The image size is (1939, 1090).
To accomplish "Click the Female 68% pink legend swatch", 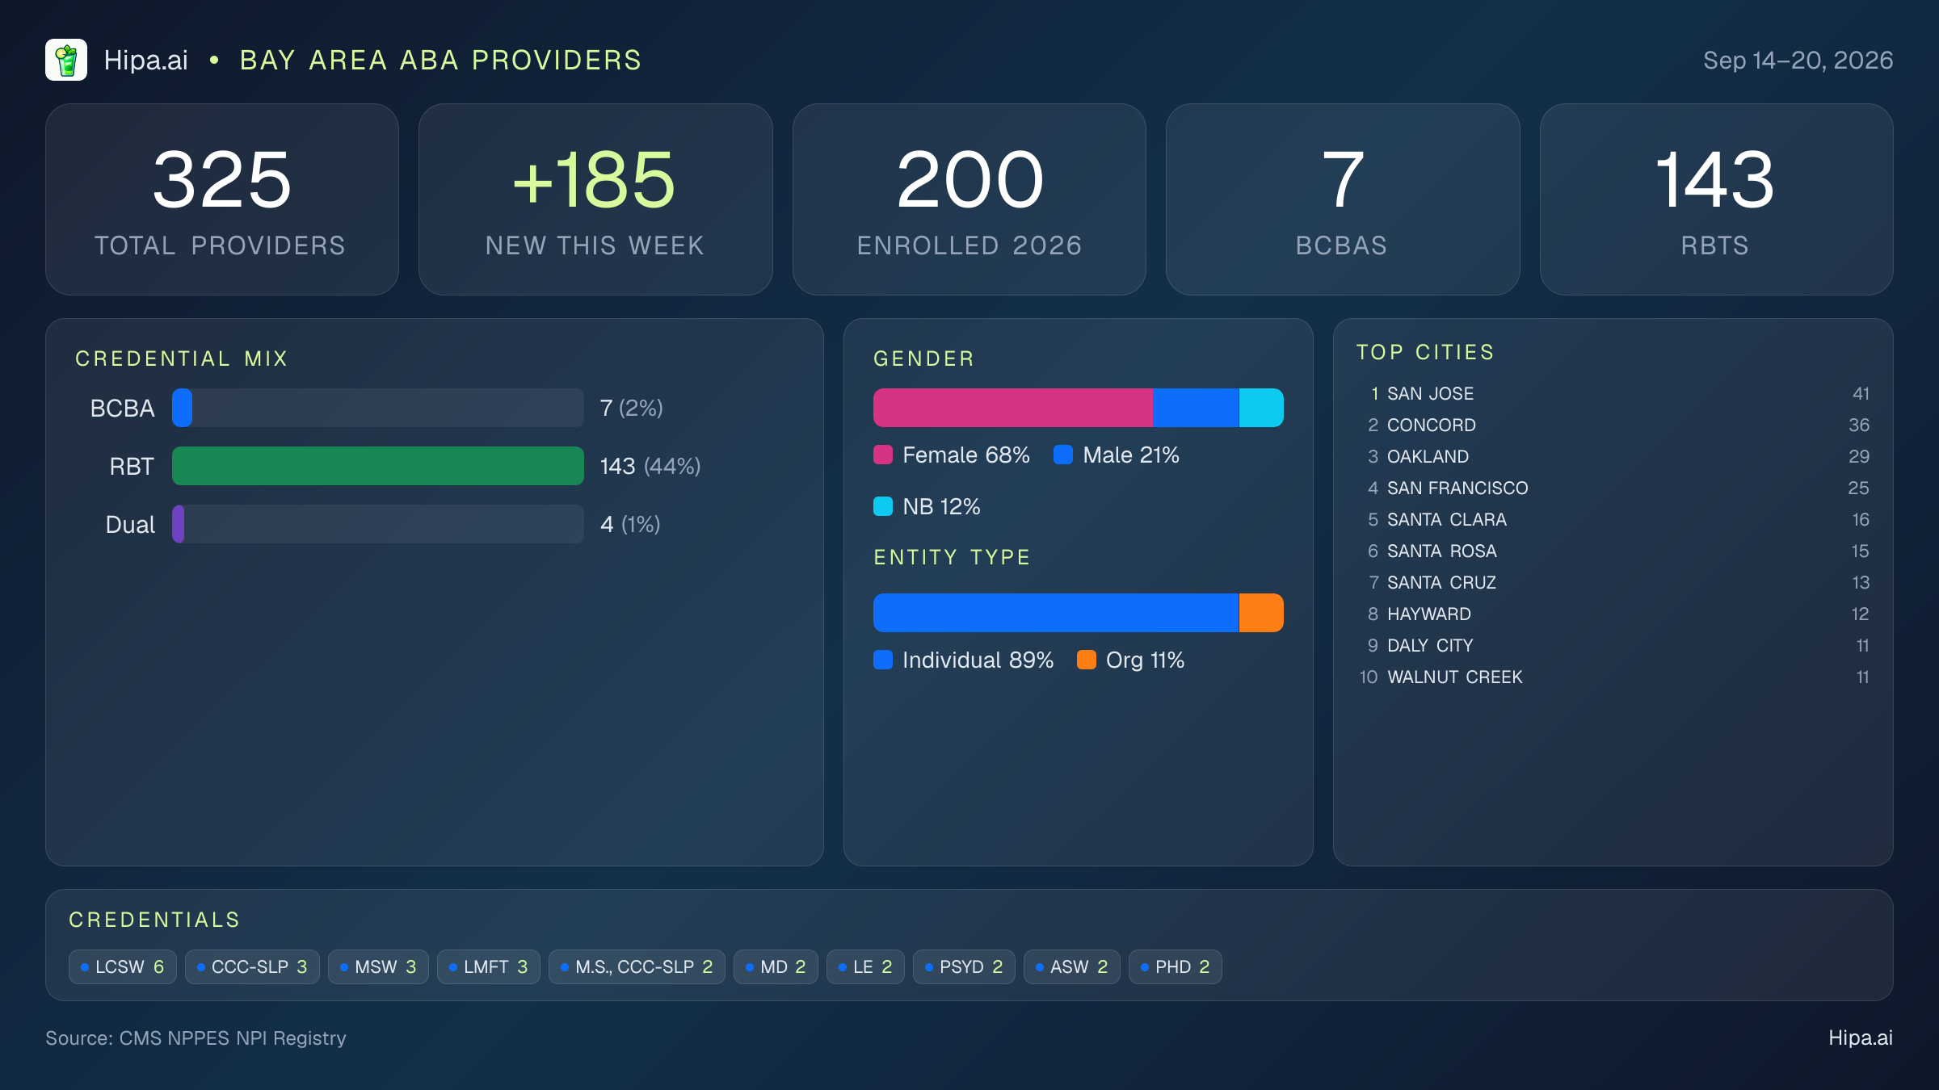I will point(883,455).
